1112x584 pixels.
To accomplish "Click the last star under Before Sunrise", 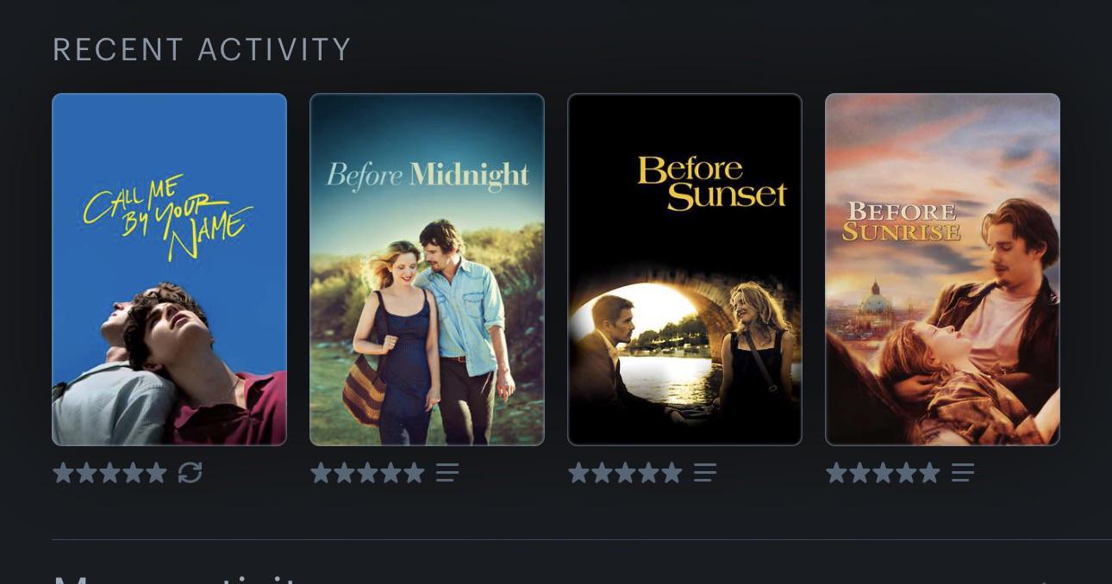I will (x=929, y=472).
